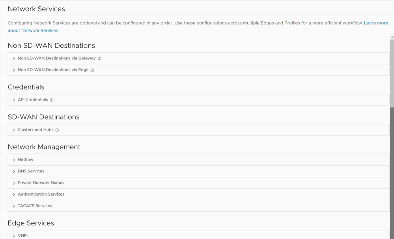
Task: Open the info tooltip next to API Credentials
Action: coord(52,100)
